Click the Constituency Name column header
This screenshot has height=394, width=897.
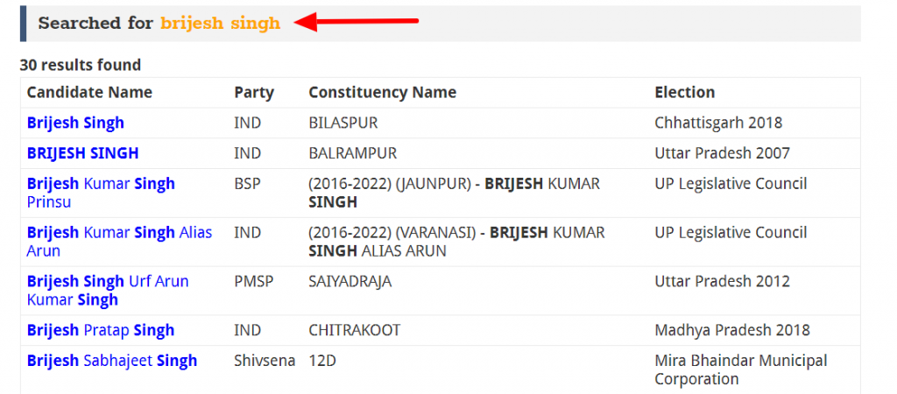(x=383, y=92)
